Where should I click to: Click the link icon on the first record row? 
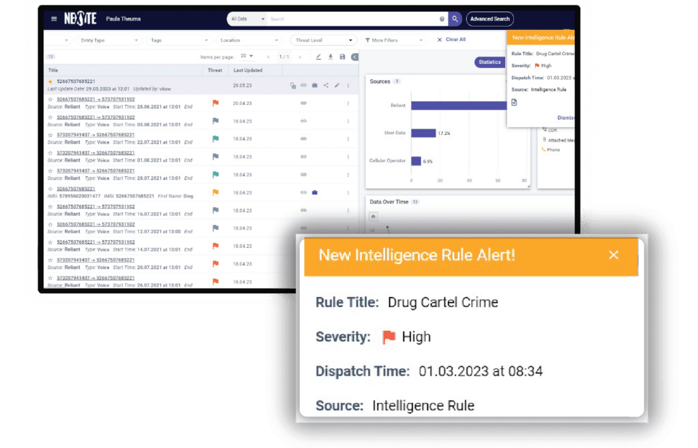(x=304, y=85)
